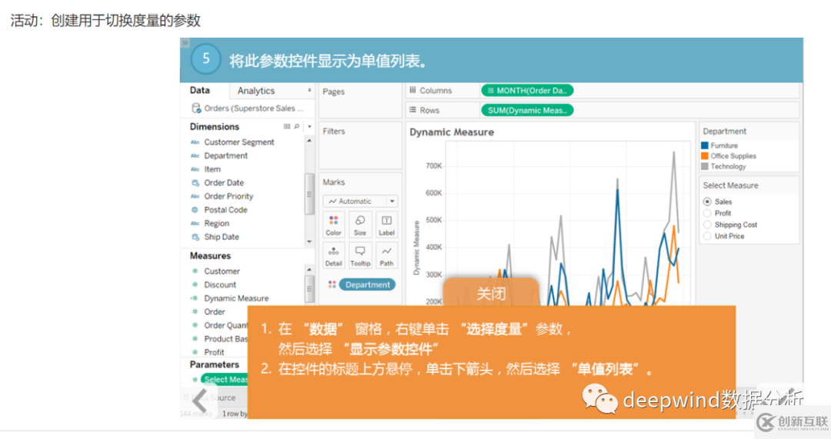Open the Path marks card

386,255
